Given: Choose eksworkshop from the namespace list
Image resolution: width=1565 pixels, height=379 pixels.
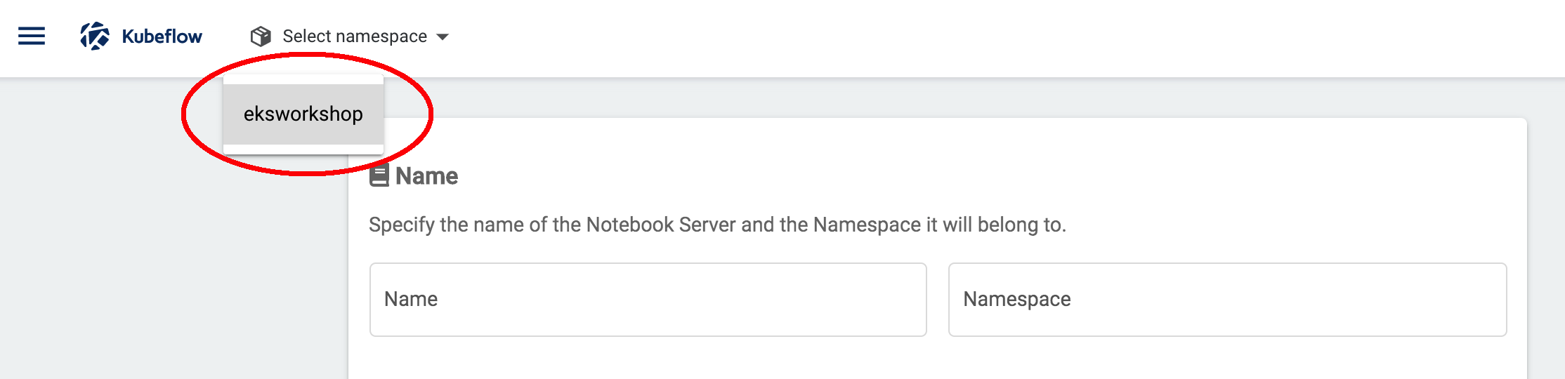Looking at the screenshot, I should point(303,114).
